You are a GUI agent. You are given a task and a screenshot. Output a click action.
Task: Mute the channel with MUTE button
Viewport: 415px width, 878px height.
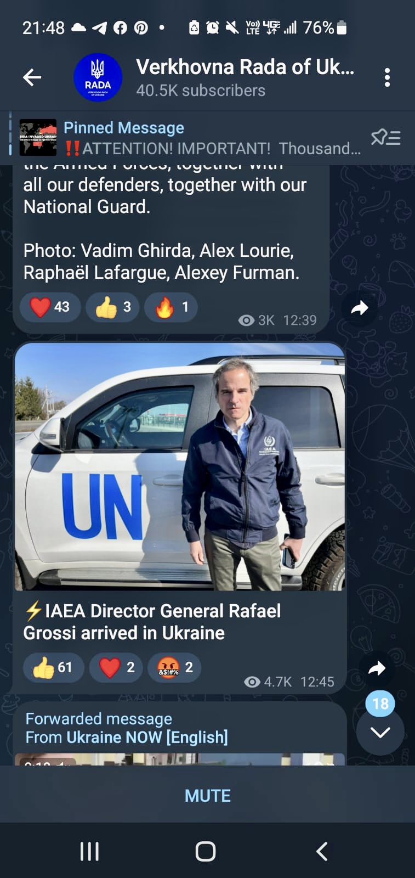[x=207, y=796]
